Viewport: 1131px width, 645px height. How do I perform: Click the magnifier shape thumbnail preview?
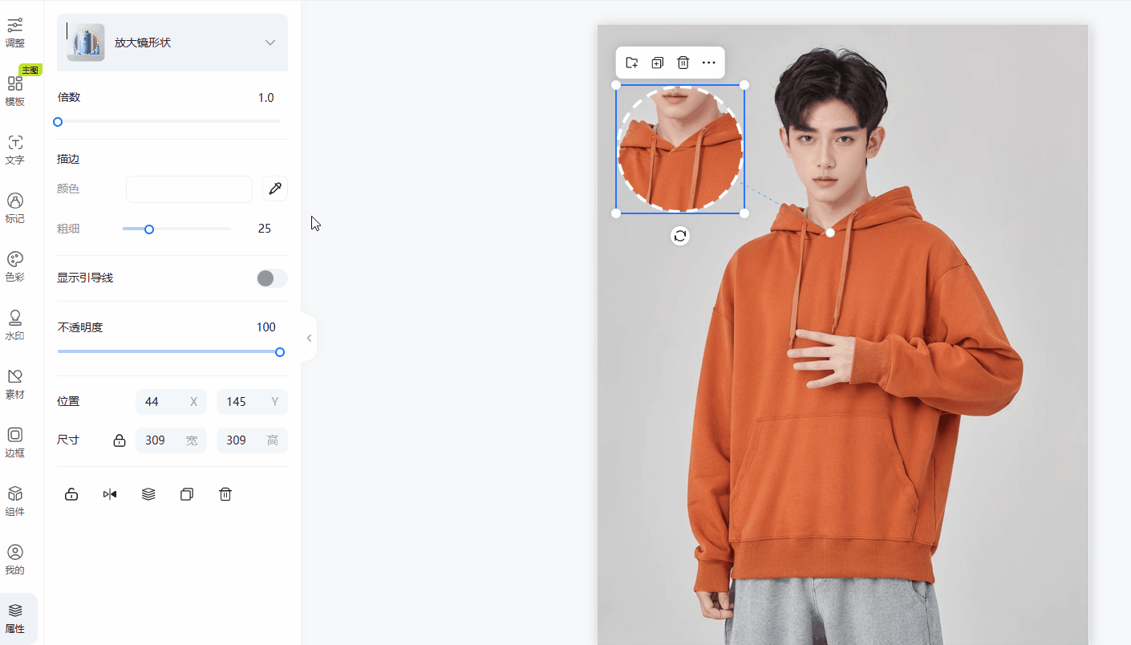point(86,43)
